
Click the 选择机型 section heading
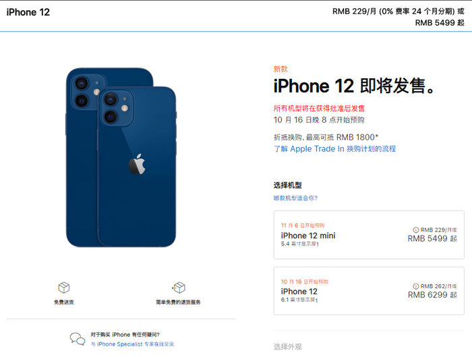tap(287, 186)
